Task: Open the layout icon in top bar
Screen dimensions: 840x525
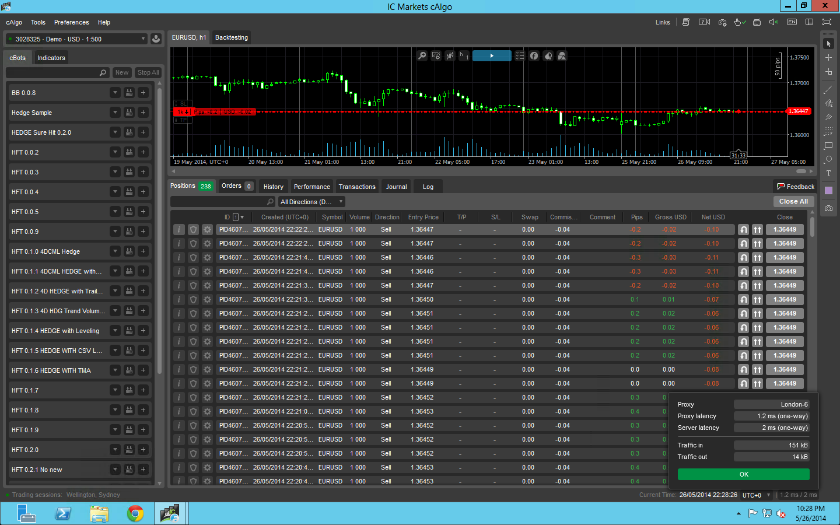Action: pos(810,22)
